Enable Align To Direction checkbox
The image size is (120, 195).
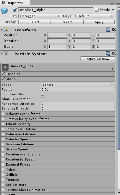pos(42,99)
